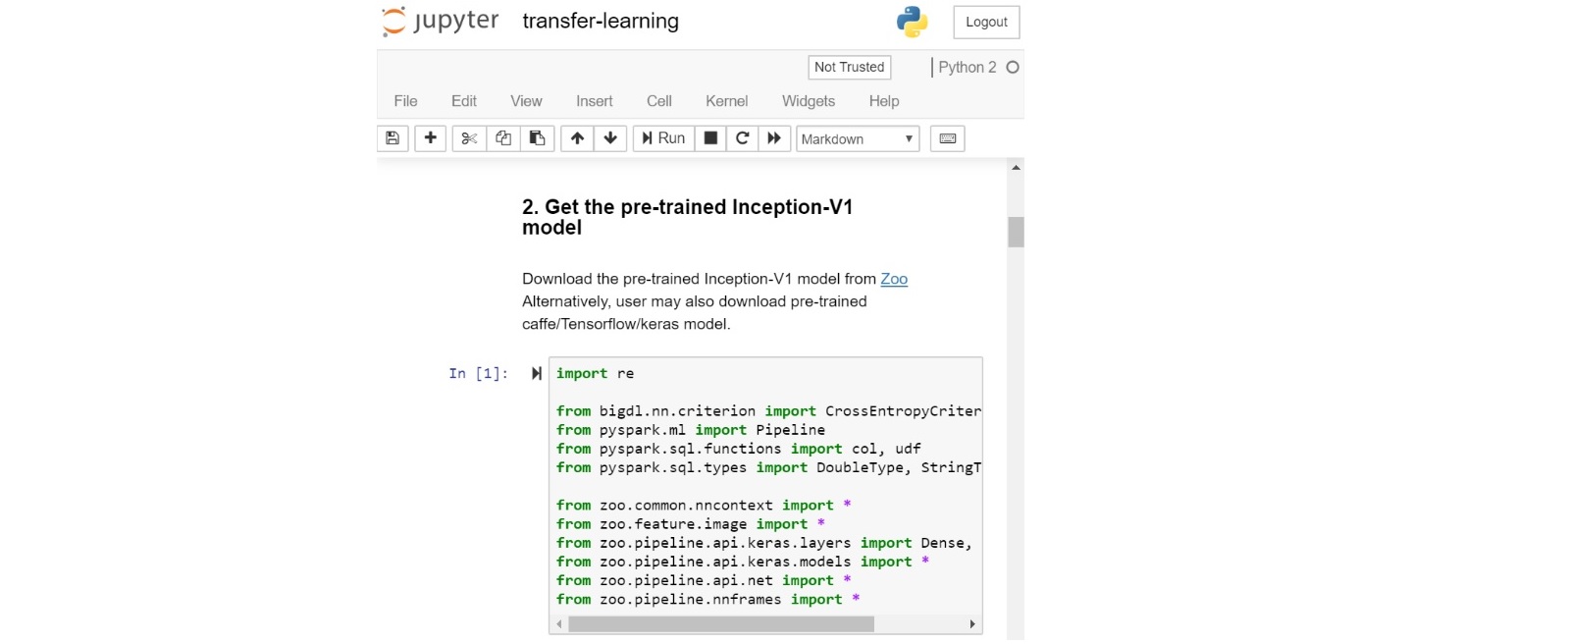Restart the kernel icon
The width and height of the screenshot is (1570, 644).
click(742, 138)
